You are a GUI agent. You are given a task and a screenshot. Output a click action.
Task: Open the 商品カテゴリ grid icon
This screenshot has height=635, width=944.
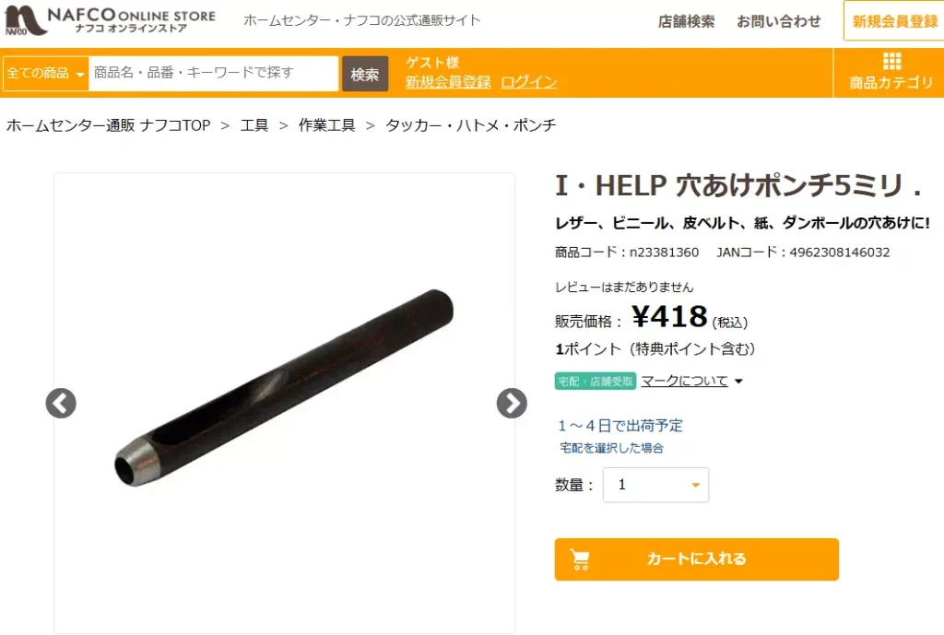[x=891, y=61]
